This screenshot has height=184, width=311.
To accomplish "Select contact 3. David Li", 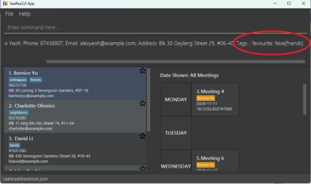I will pyautogui.click(x=75, y=149).
